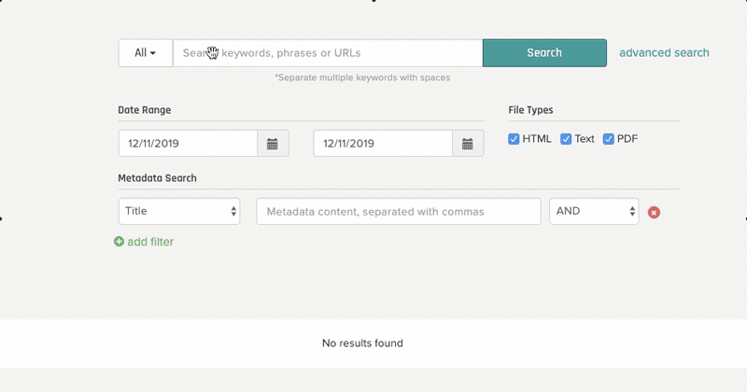Uncheck the HTML file type
This screenshot has width=747, height=392.
coord(514,139)
